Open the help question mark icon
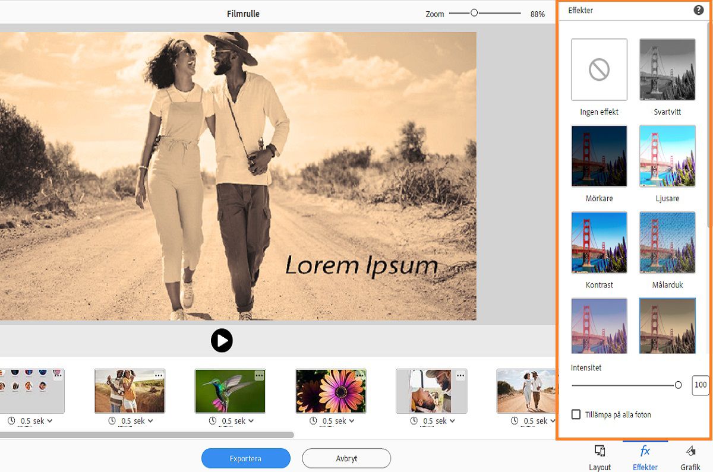 (x=698, y=10)
